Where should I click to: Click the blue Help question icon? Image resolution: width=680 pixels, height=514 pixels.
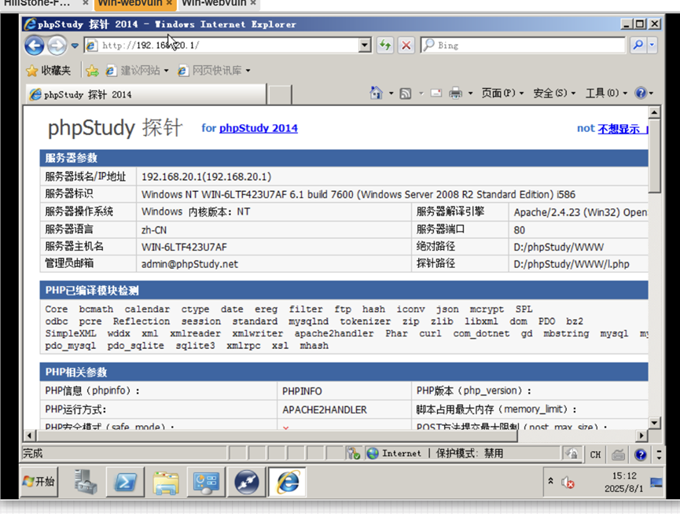(641, 93)
